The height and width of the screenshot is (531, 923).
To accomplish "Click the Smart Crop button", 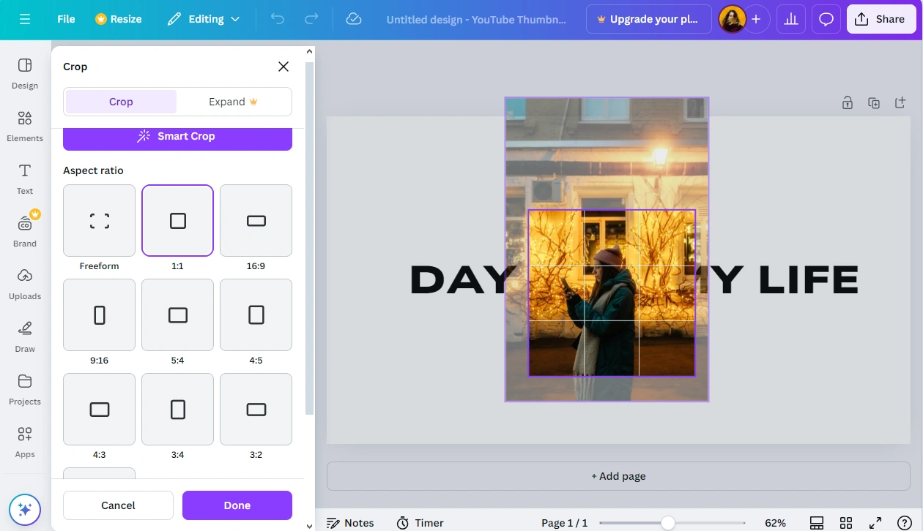I will coord(177,138).
